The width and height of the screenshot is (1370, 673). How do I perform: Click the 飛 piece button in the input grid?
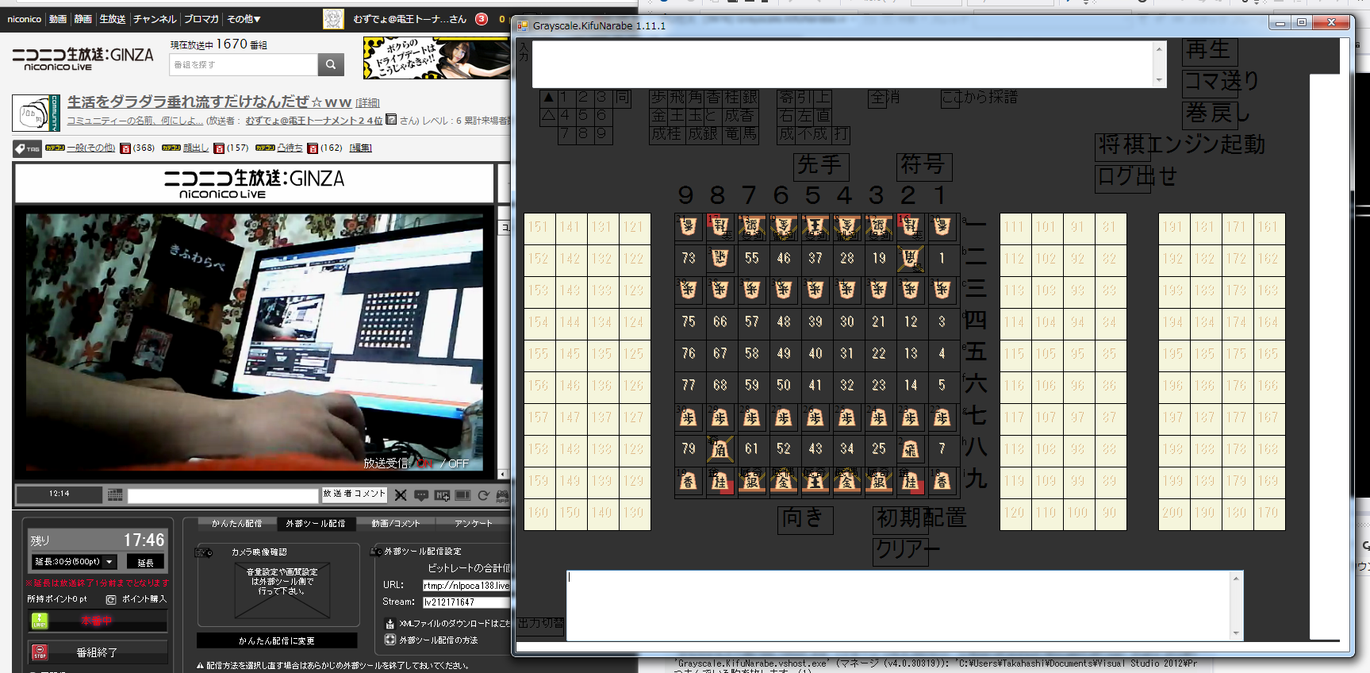click(677, 98)
